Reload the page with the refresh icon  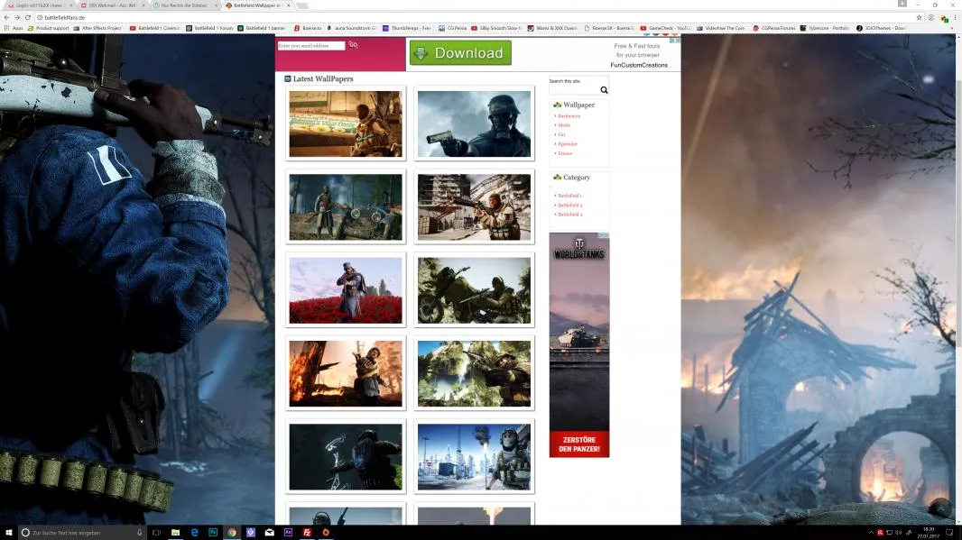pos(28,18)
